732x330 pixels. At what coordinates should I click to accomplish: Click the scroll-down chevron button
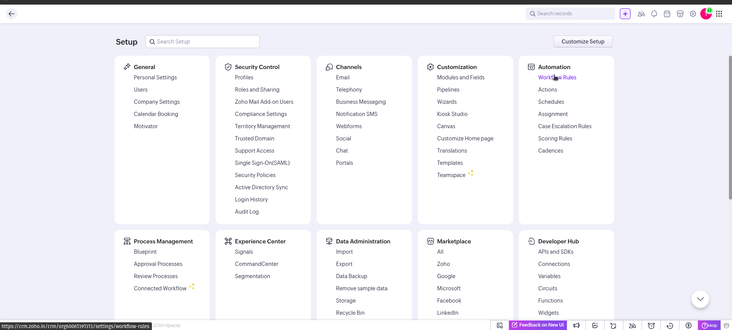tap(700, 299)
